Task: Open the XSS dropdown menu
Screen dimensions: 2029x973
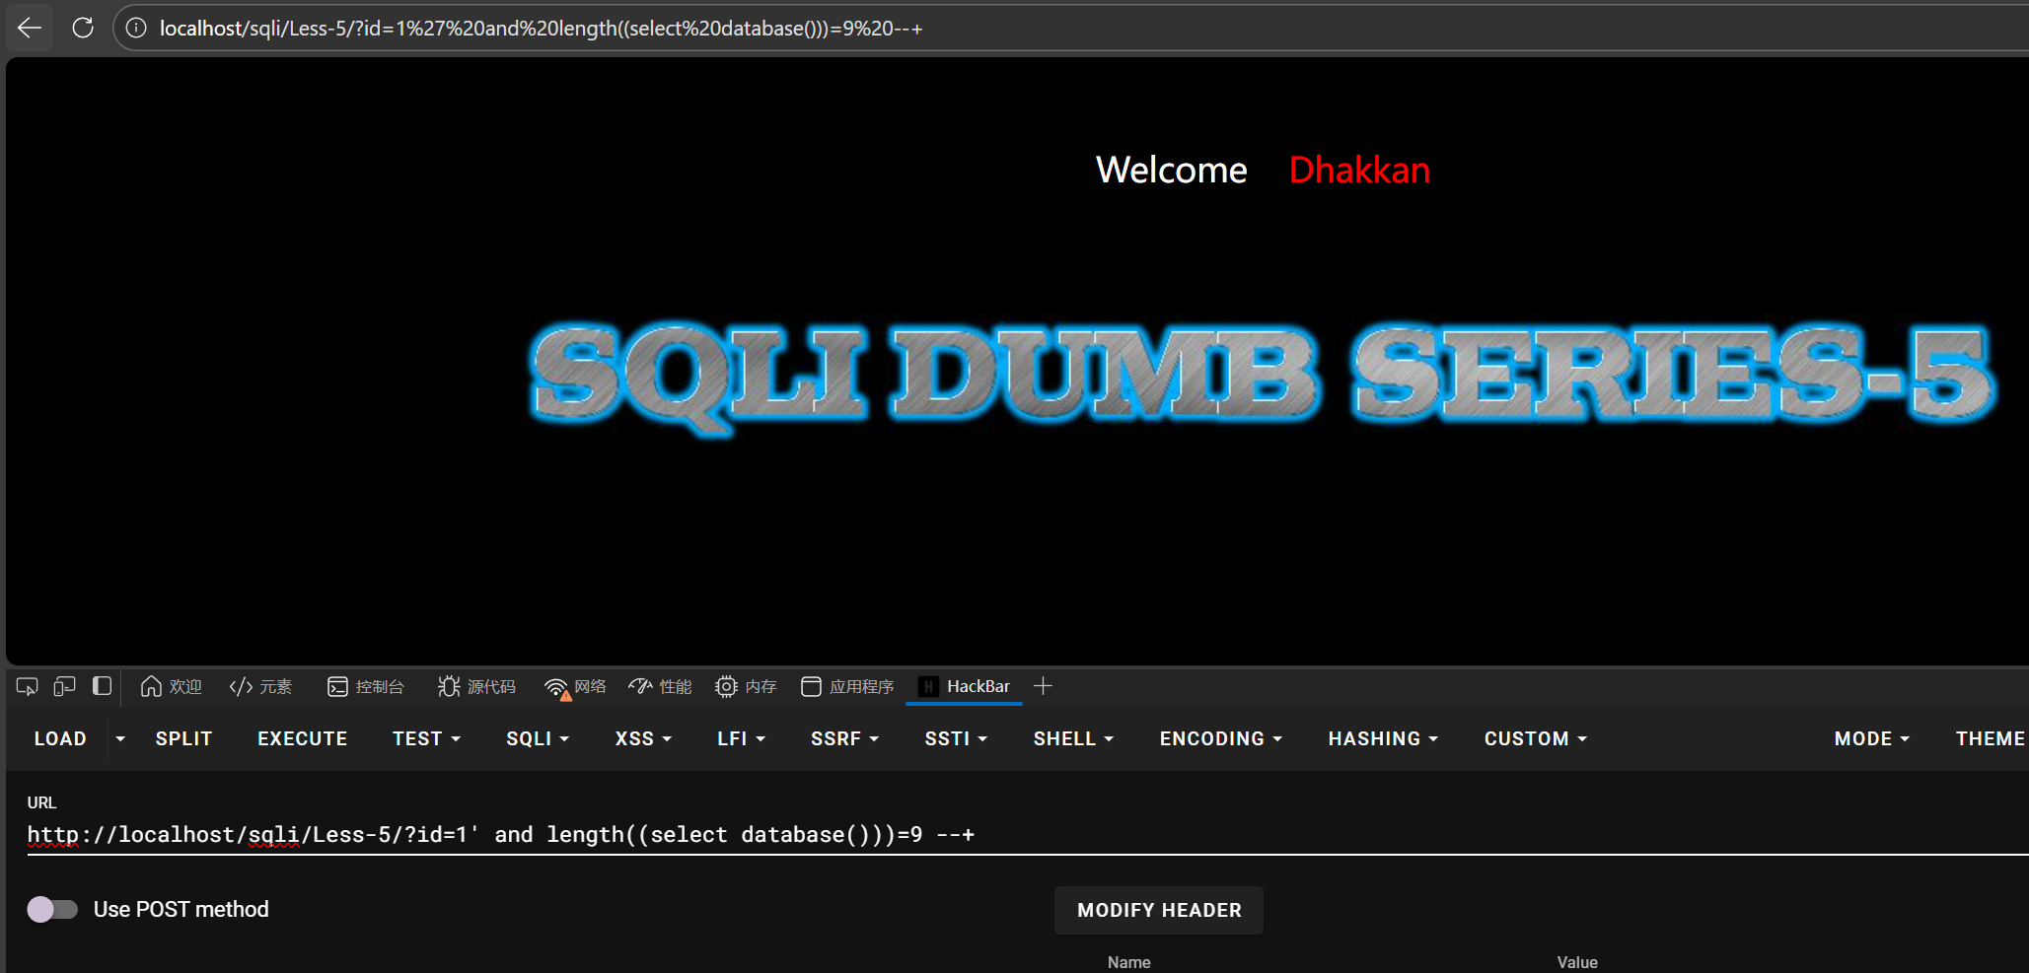Action: click(x=643, y=738)
